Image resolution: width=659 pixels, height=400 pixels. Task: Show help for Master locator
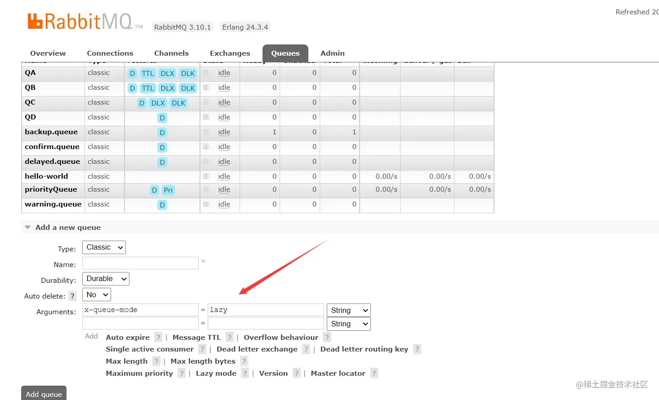pos(374,373)
